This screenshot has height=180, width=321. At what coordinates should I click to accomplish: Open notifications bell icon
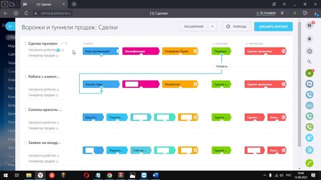pos(309,39)
